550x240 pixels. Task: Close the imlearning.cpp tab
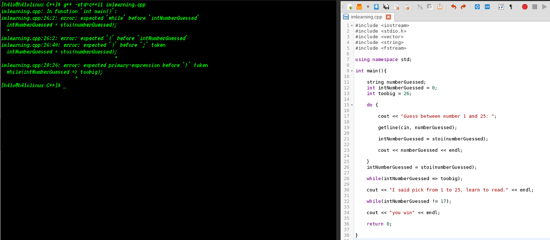[x=389, y=17]
